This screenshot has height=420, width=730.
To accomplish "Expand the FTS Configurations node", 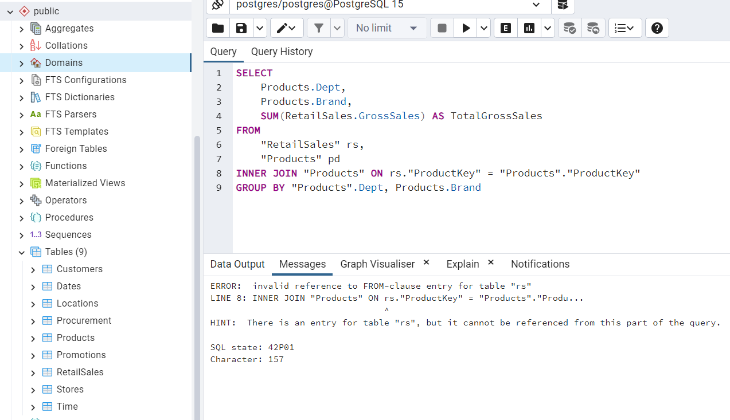I will click(x=22, y=80).
